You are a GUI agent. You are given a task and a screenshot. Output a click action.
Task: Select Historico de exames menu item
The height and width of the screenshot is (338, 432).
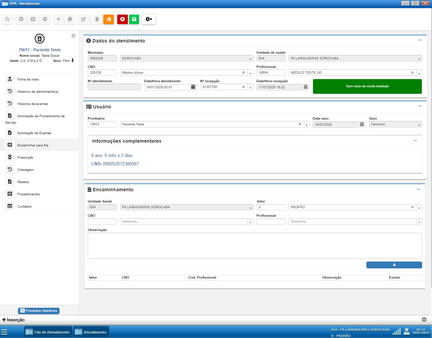[32, 104]
